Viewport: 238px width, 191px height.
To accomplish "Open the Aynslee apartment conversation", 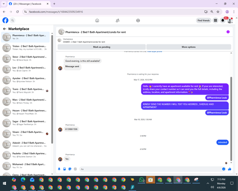I will [x=25, y=80].
